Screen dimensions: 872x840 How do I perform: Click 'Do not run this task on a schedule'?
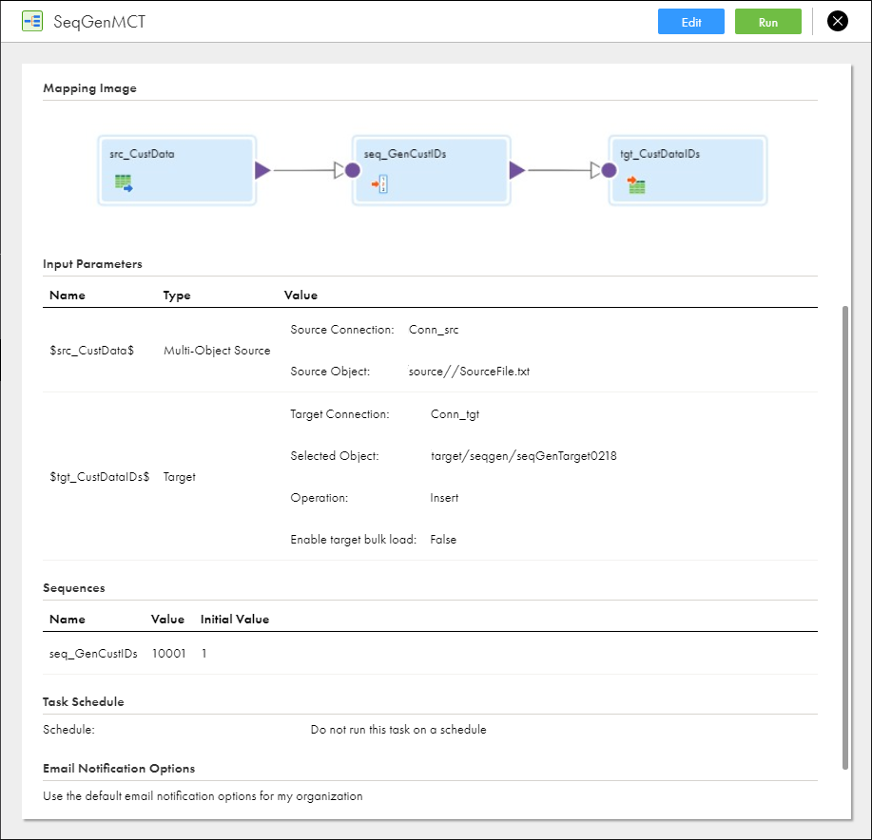(398, 730)
